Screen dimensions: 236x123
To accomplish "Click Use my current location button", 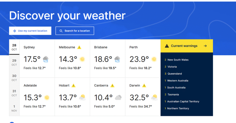I will [x=30, y=31].
